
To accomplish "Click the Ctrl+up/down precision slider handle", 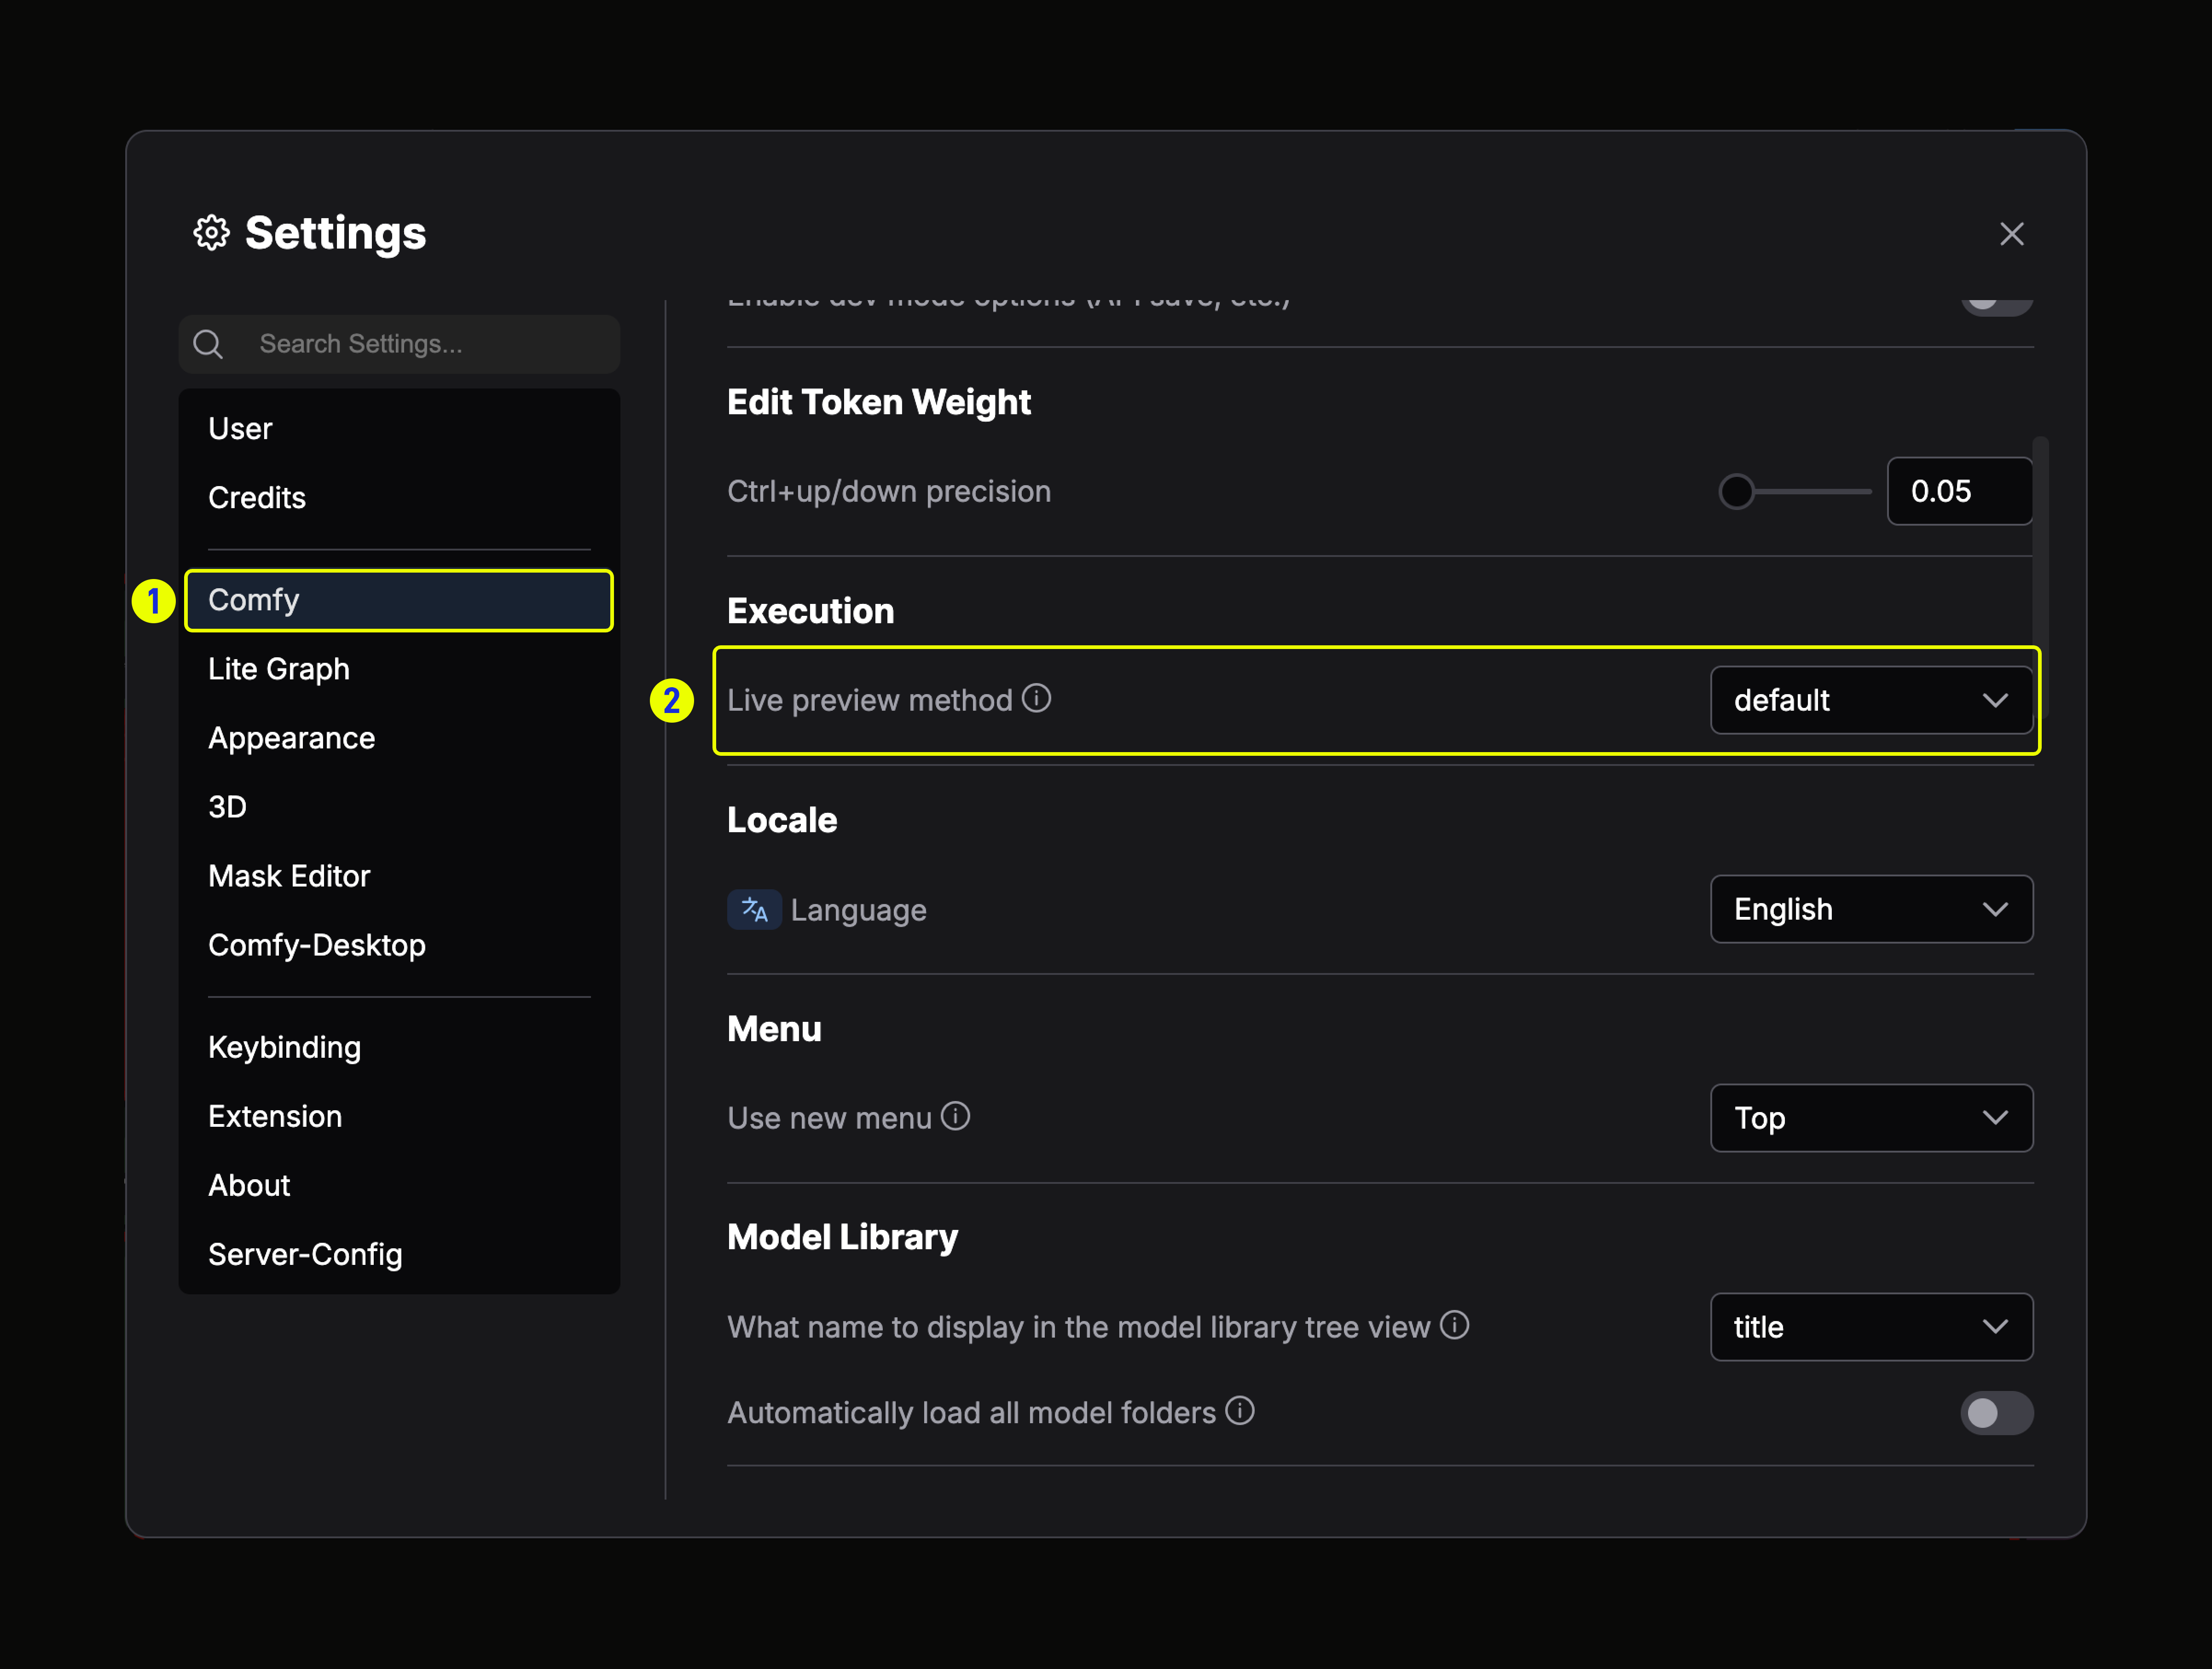I will tap(1736, 492).
